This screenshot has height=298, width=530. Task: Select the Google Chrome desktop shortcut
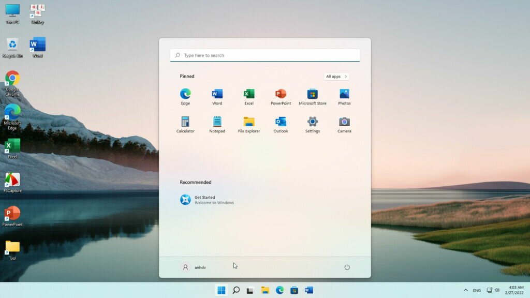pyautogui.click(x=12, y=83)
